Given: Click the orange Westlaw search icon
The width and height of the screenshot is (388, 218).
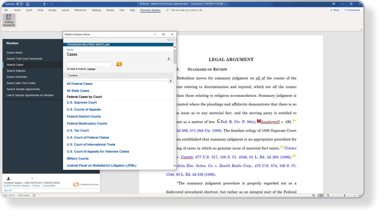Looking at the screenshot, I should [119, 64].
